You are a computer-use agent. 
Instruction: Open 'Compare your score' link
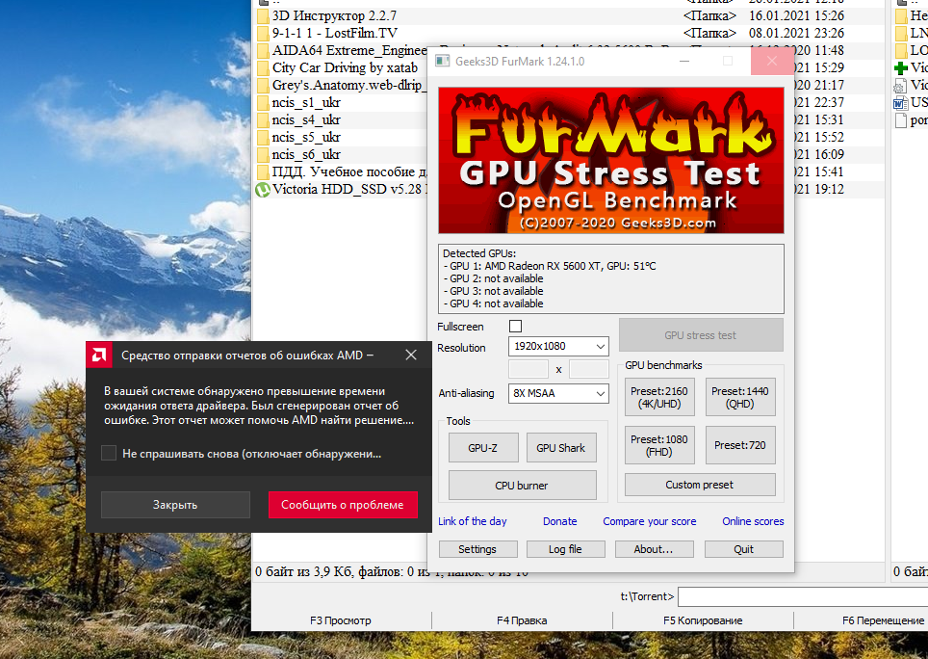click(649, 521)
